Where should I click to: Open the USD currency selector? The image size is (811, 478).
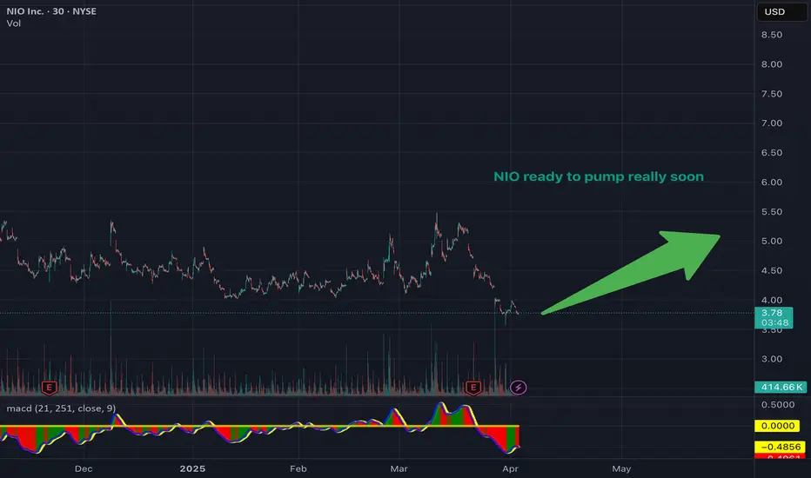pos(781,12)
